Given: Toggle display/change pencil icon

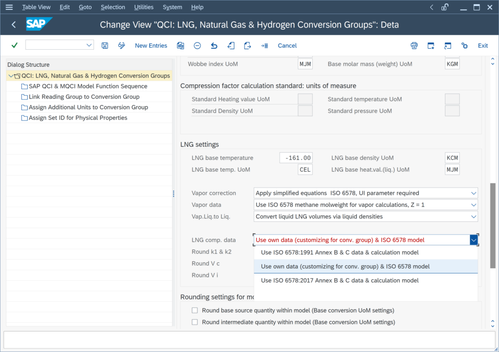Looking at the screenshot, I should point(121,45).
